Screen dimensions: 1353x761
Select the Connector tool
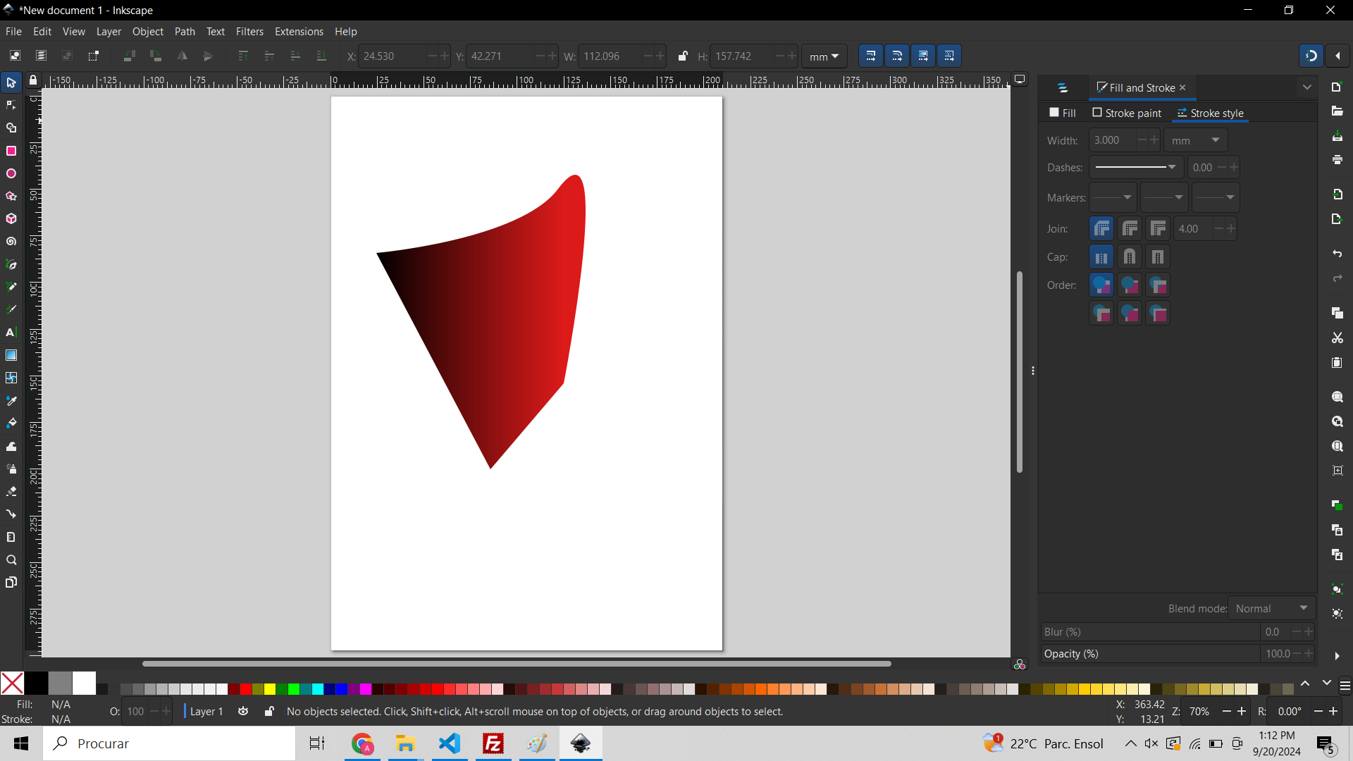tap(11, 514)
